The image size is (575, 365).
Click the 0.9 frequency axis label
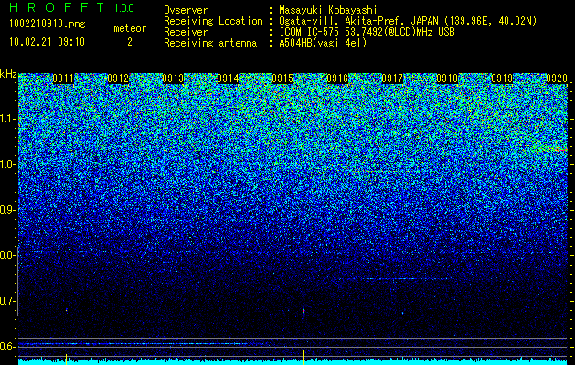pos(6,210)
